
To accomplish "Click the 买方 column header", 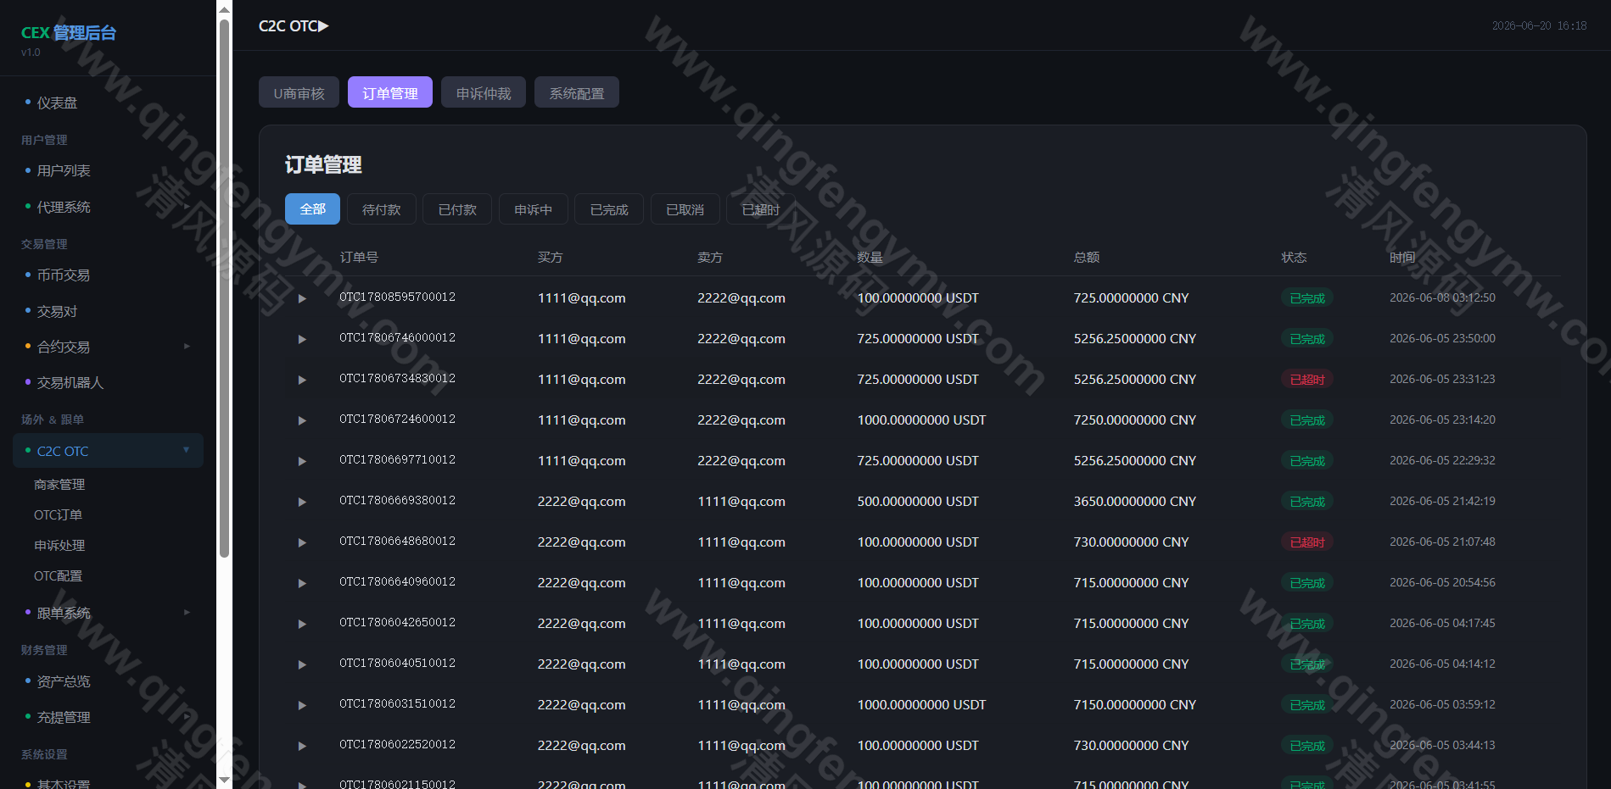I will [550, 257].
